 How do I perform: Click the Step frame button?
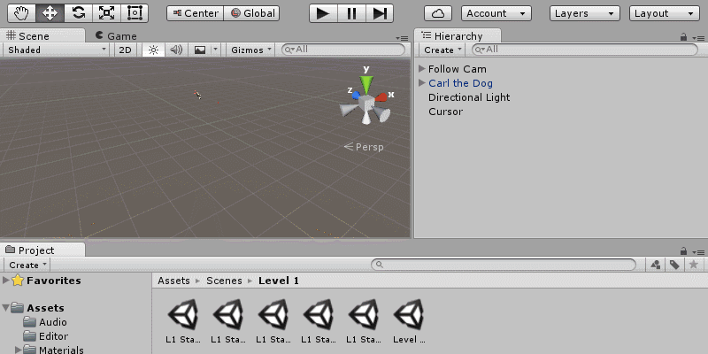pos(380,13)
